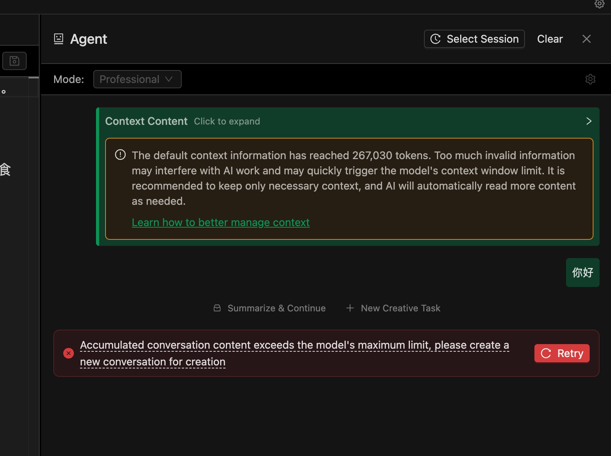Click the chevron arrow on the Context Content card
This screenshot has height=456, width=611.
[589, 121]
